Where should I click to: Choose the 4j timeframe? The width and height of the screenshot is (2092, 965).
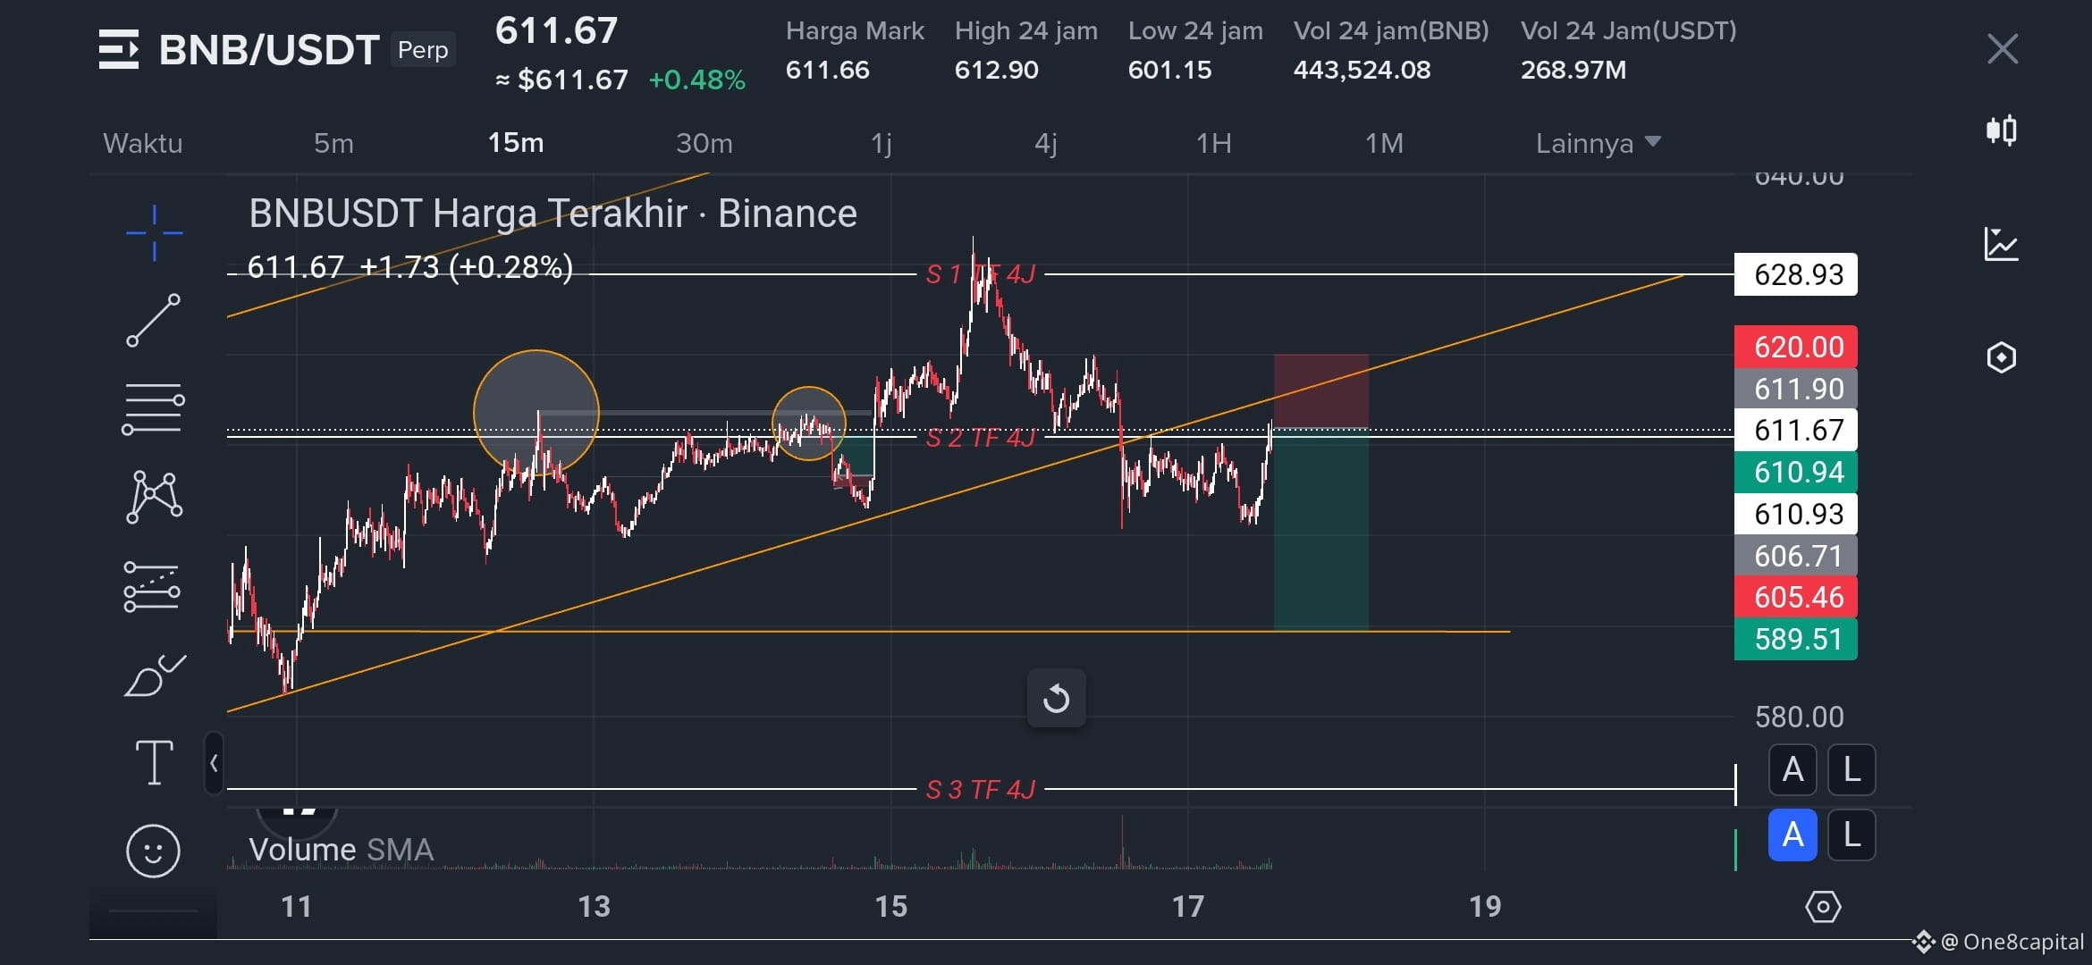(1046, 143)
